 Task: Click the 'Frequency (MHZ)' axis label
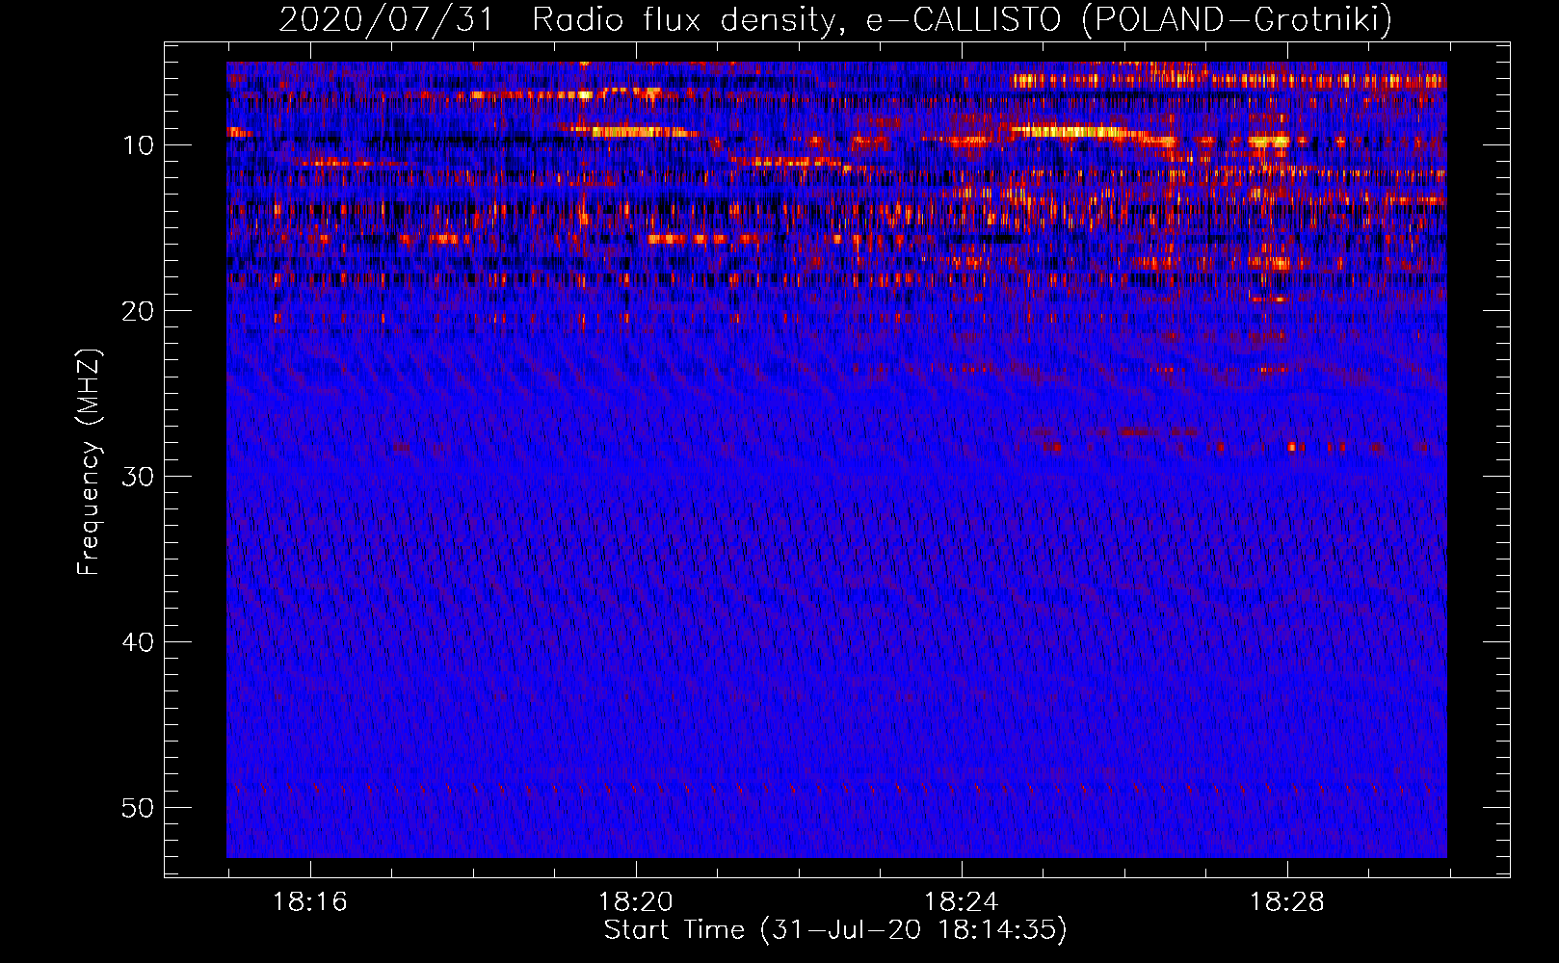coord(88,462)
